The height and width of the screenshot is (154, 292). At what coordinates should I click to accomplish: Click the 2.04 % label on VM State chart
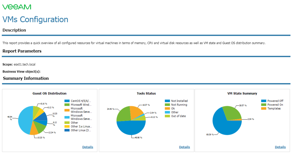251,119
